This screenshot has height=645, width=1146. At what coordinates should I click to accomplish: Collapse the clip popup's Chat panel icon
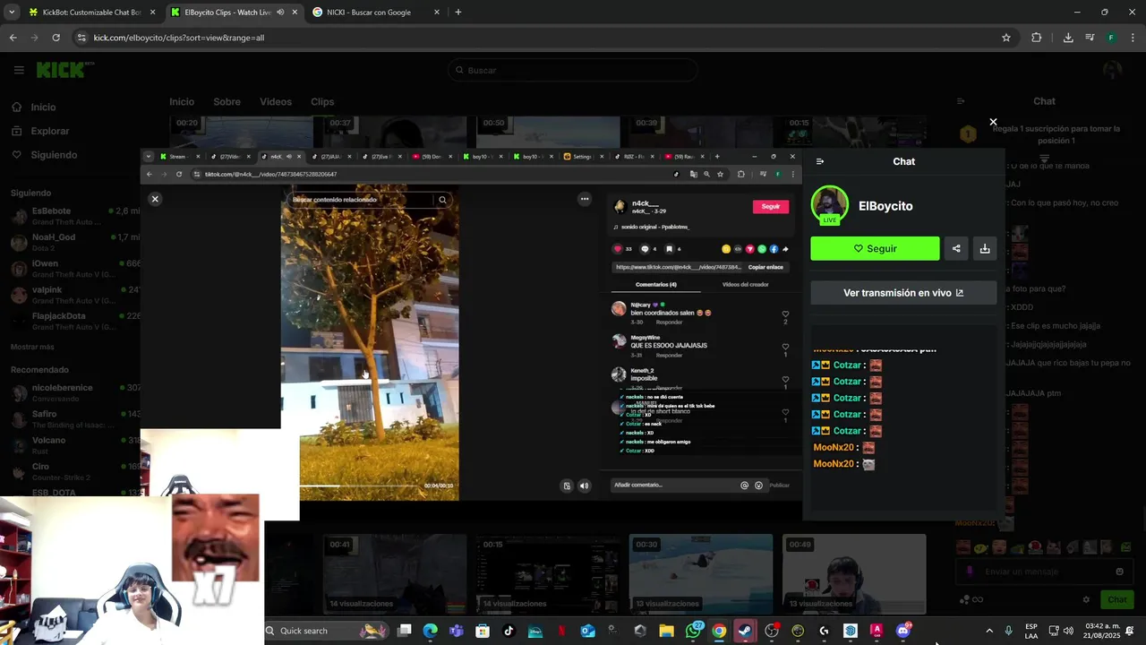(820, 161)
